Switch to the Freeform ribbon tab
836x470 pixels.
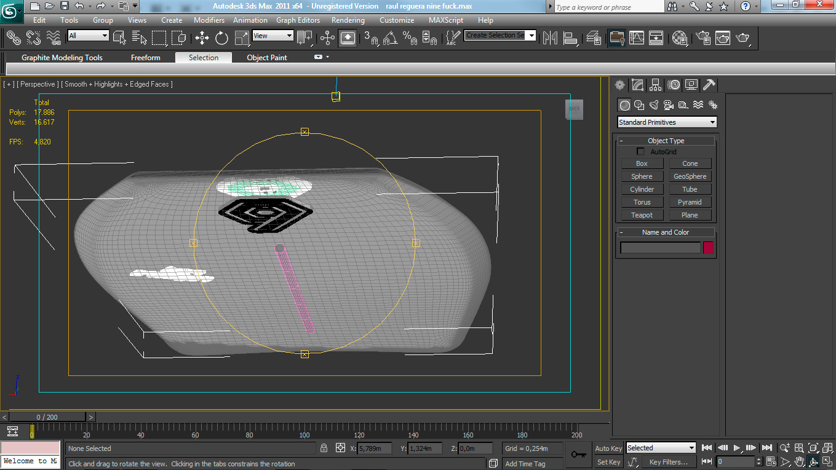(x=145, y=58)
